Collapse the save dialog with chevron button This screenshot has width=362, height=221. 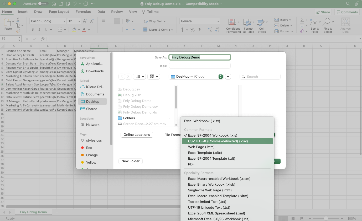tap(228, 77)
